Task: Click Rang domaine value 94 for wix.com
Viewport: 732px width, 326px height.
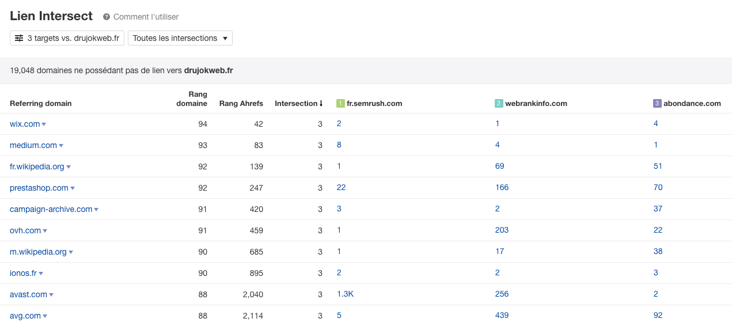Action: [x=203, y=124]
